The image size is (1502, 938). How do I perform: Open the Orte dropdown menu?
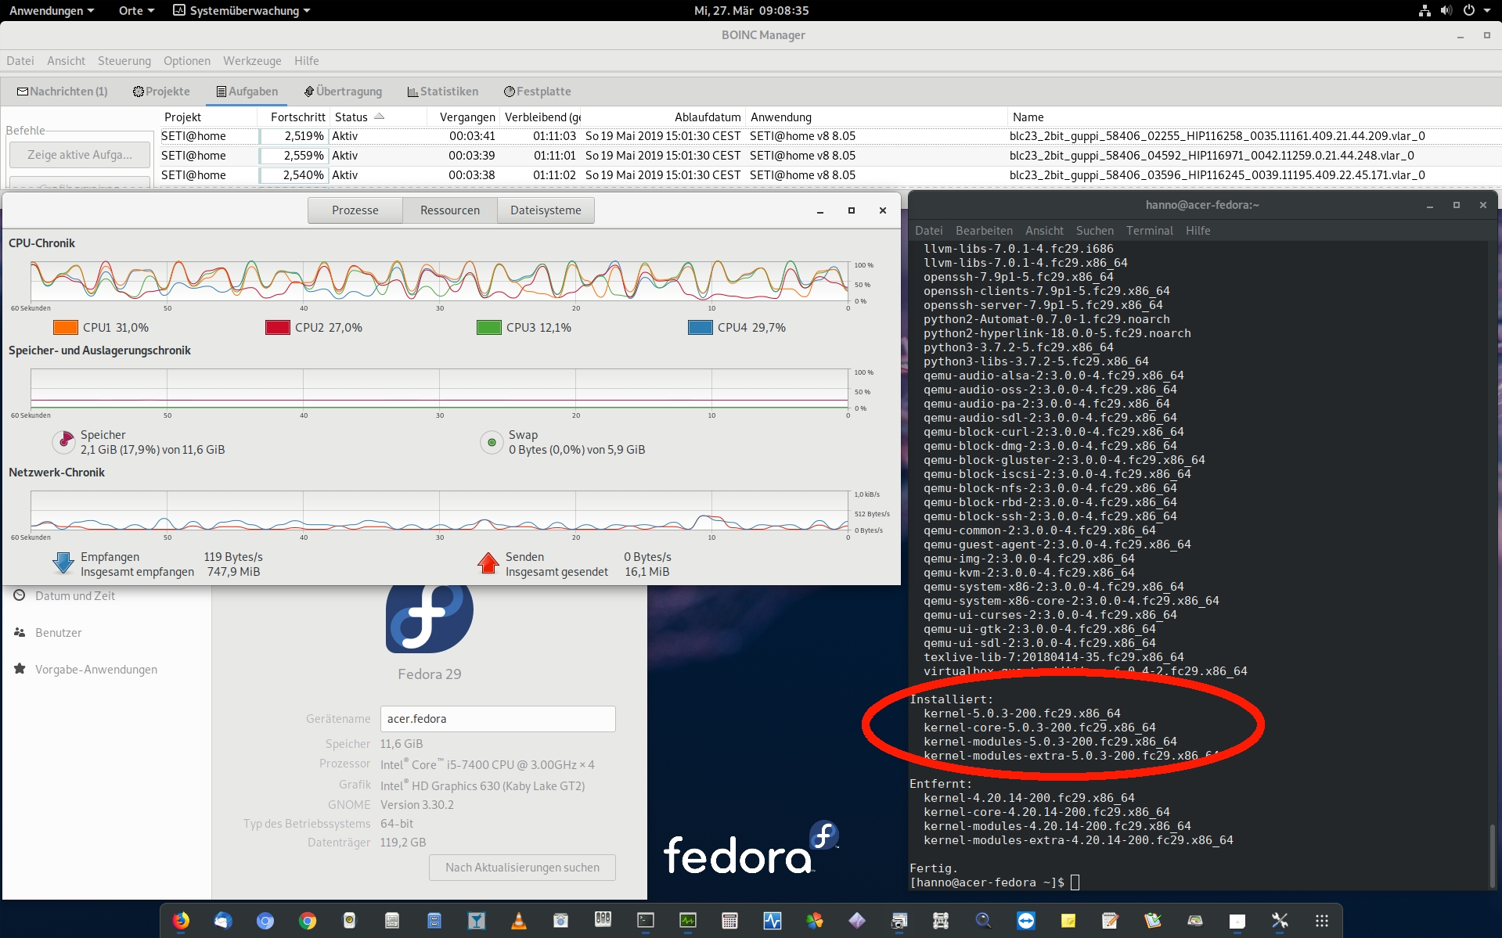(136, 10)
